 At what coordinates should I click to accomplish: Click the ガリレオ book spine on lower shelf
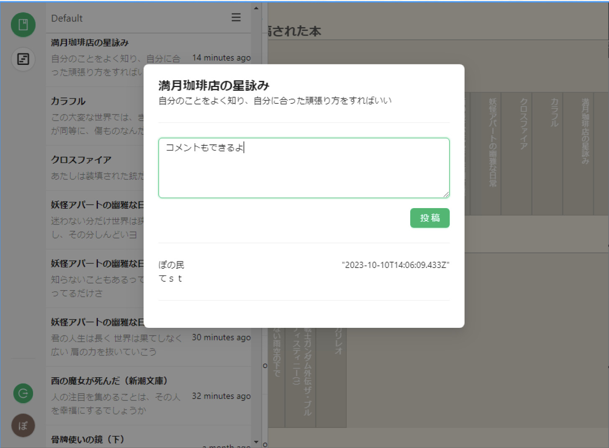click(331, 377)
